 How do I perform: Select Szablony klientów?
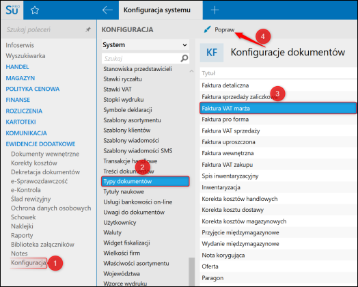(126, 130)
